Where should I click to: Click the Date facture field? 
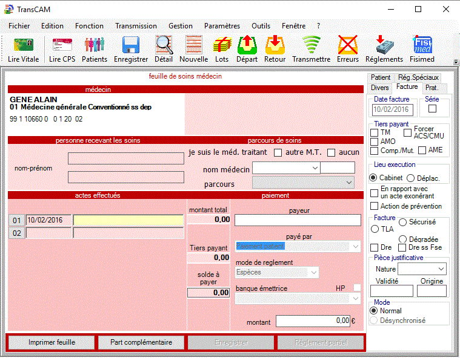[x=393, y=109]
